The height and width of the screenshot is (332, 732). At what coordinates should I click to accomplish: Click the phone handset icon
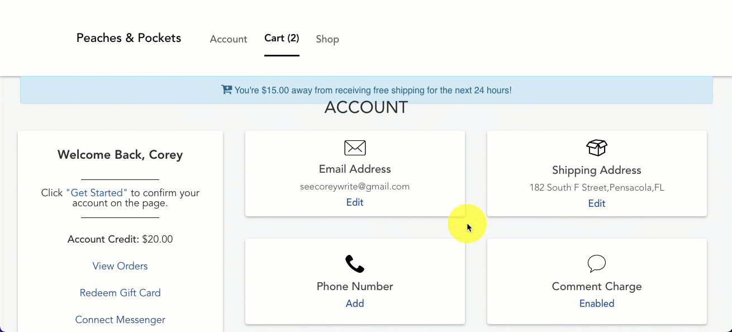pyautogui.click(x=355, y=263)
